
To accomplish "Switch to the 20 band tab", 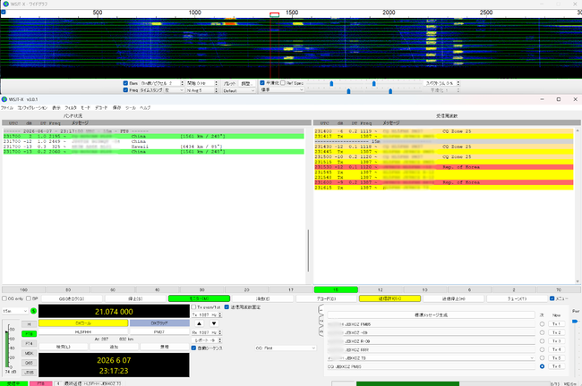I will [246, 289].
